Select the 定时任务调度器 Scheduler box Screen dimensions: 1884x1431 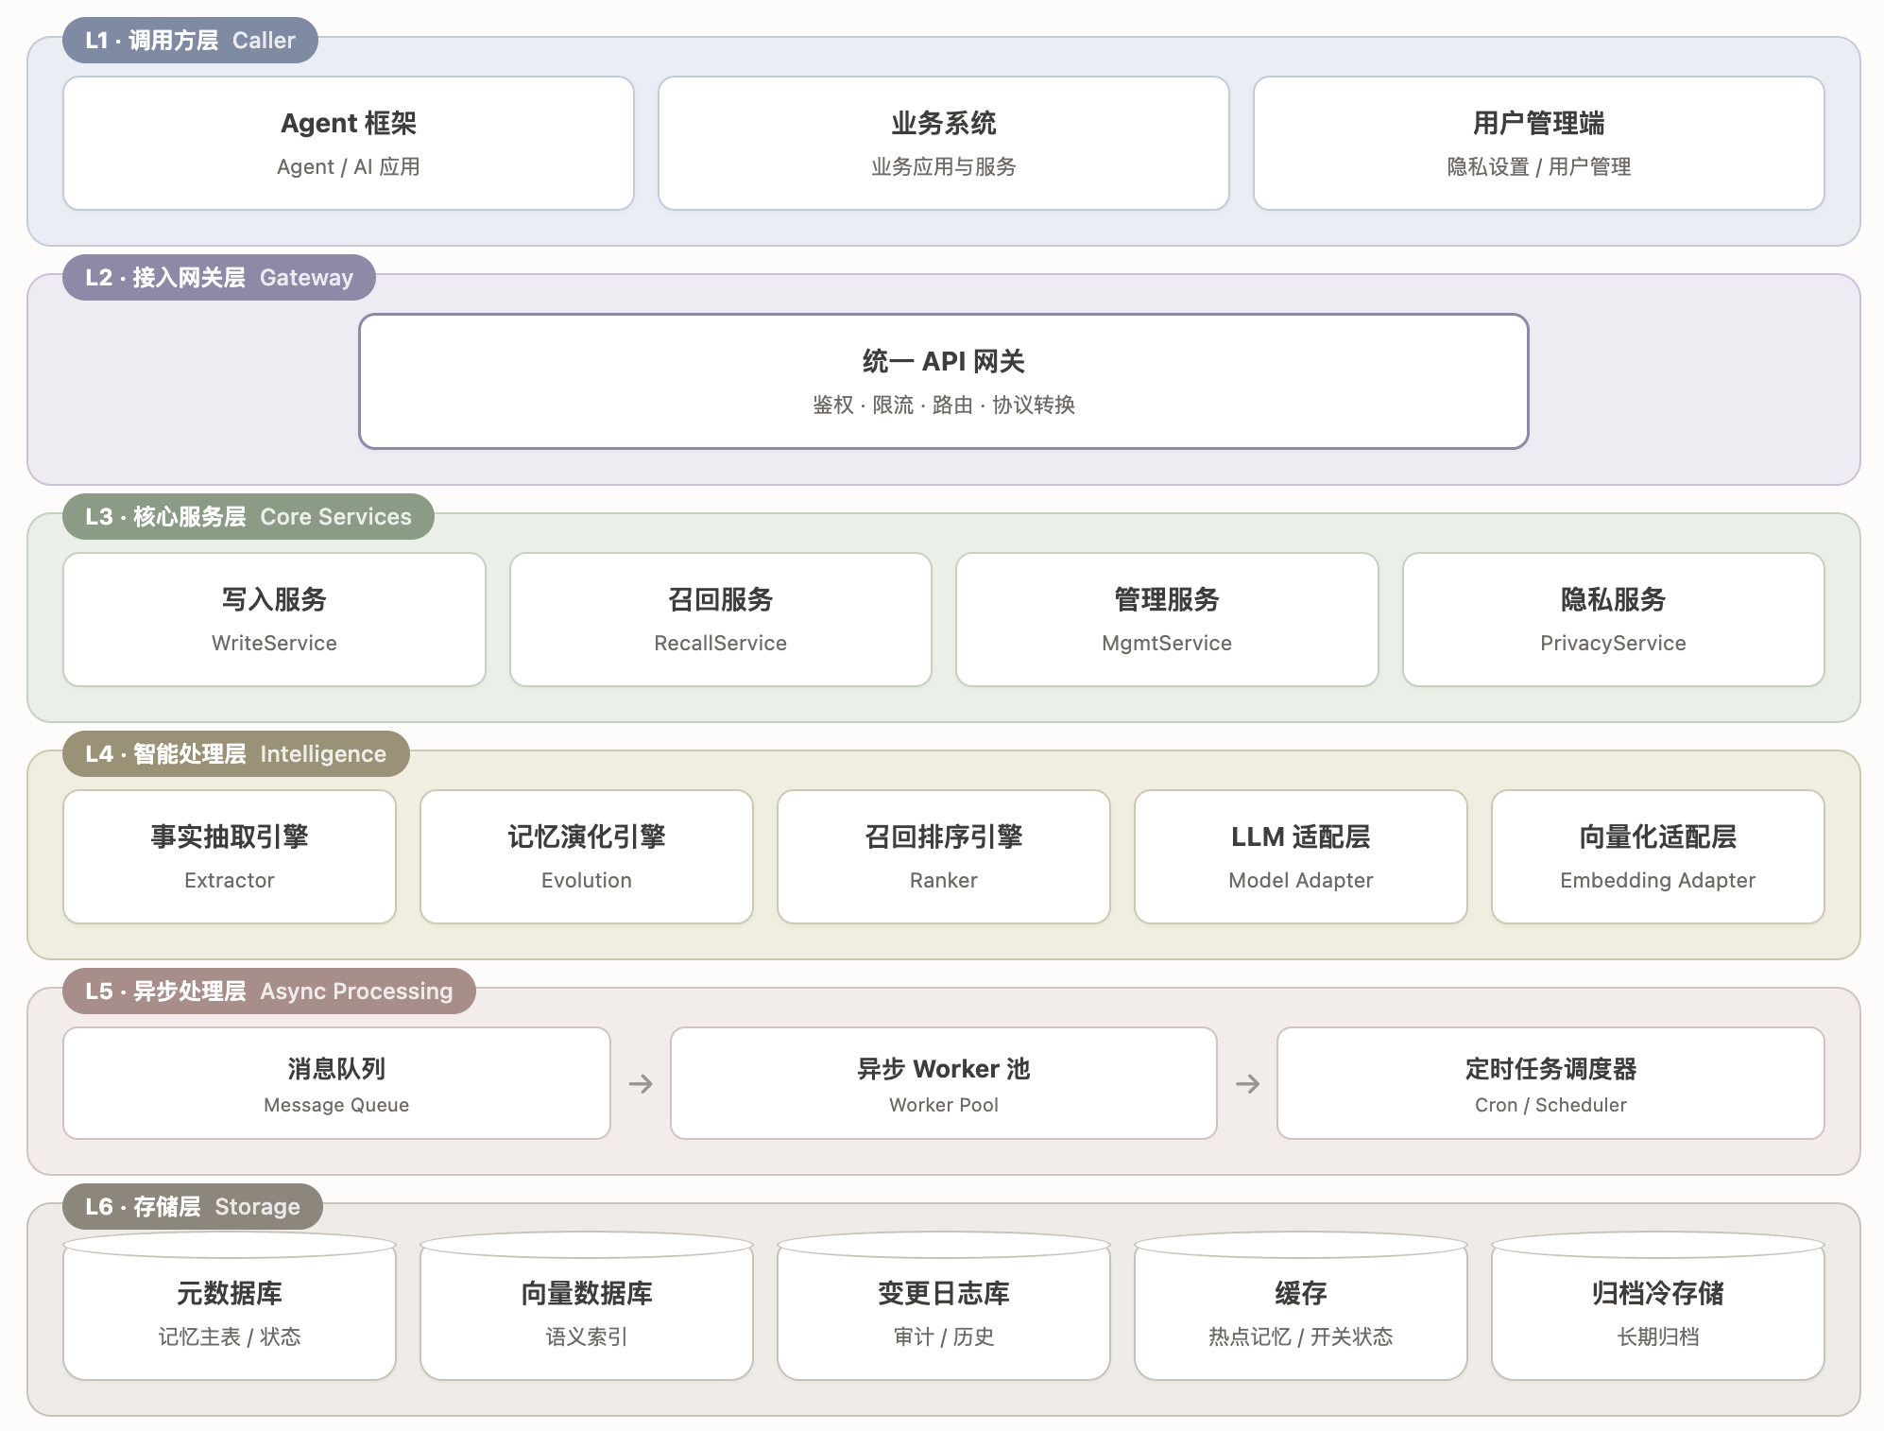click(1550, 1083)
